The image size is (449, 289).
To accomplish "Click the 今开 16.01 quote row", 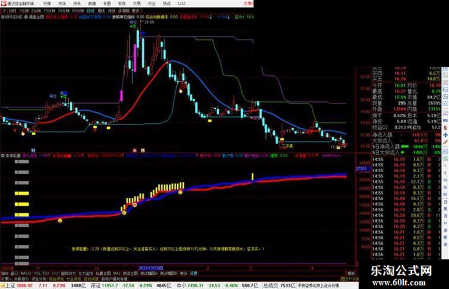I will click(x=389, y=85).
